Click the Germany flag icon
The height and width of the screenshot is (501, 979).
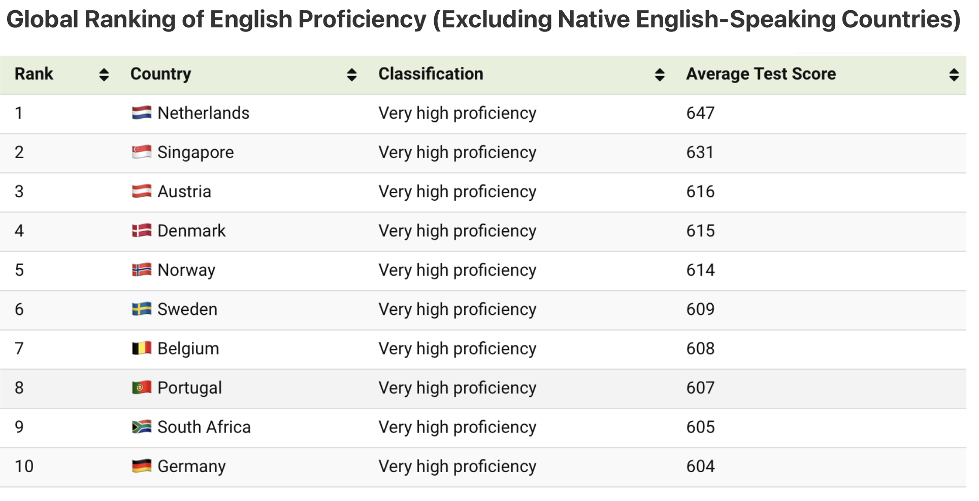142,466
